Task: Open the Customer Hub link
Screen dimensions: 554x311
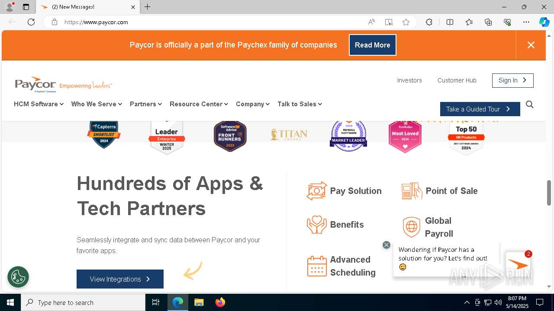Action: (457, 80)
